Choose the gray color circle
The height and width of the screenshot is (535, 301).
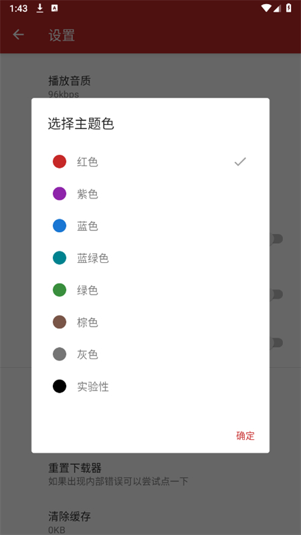pyautogui.click(x=60, y=354)
